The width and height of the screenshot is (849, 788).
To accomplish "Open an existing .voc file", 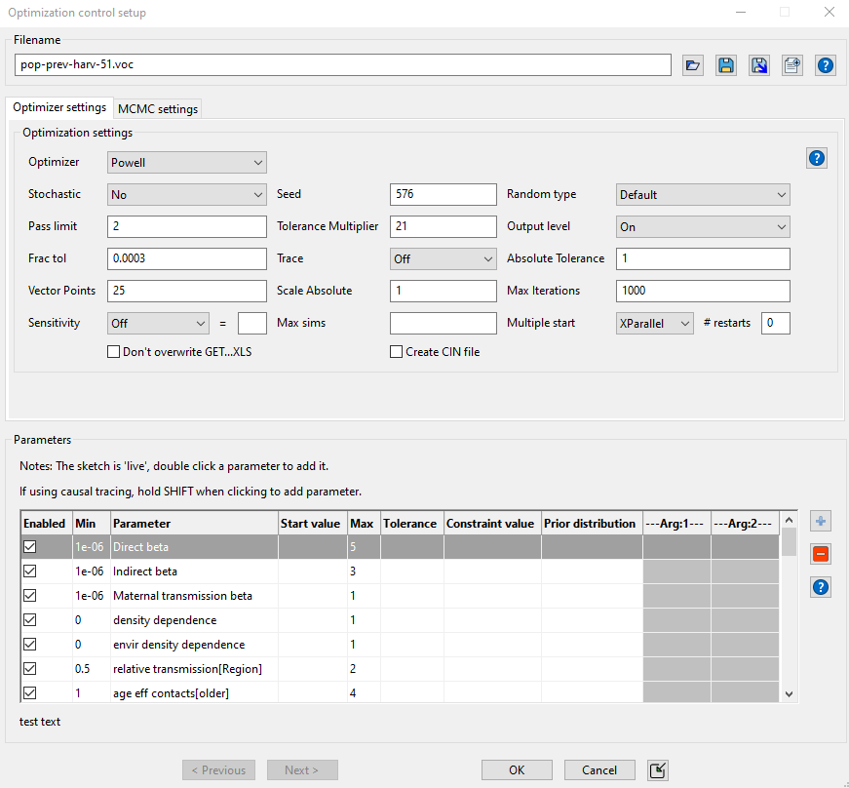I will click(x=693, y=65).
